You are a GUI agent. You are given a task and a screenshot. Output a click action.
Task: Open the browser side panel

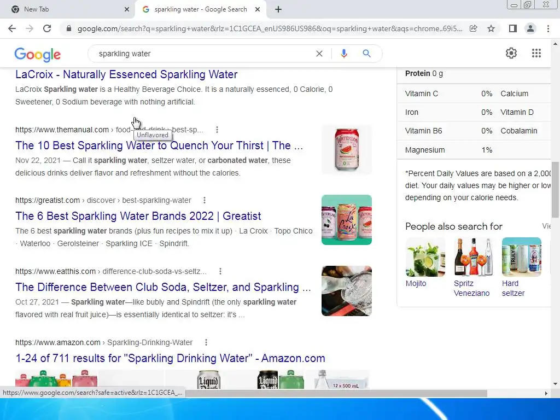point(513,28)
